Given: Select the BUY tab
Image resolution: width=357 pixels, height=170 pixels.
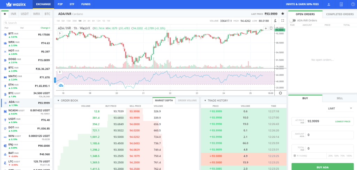Looking at the screenshot, I should click(305, 98).
